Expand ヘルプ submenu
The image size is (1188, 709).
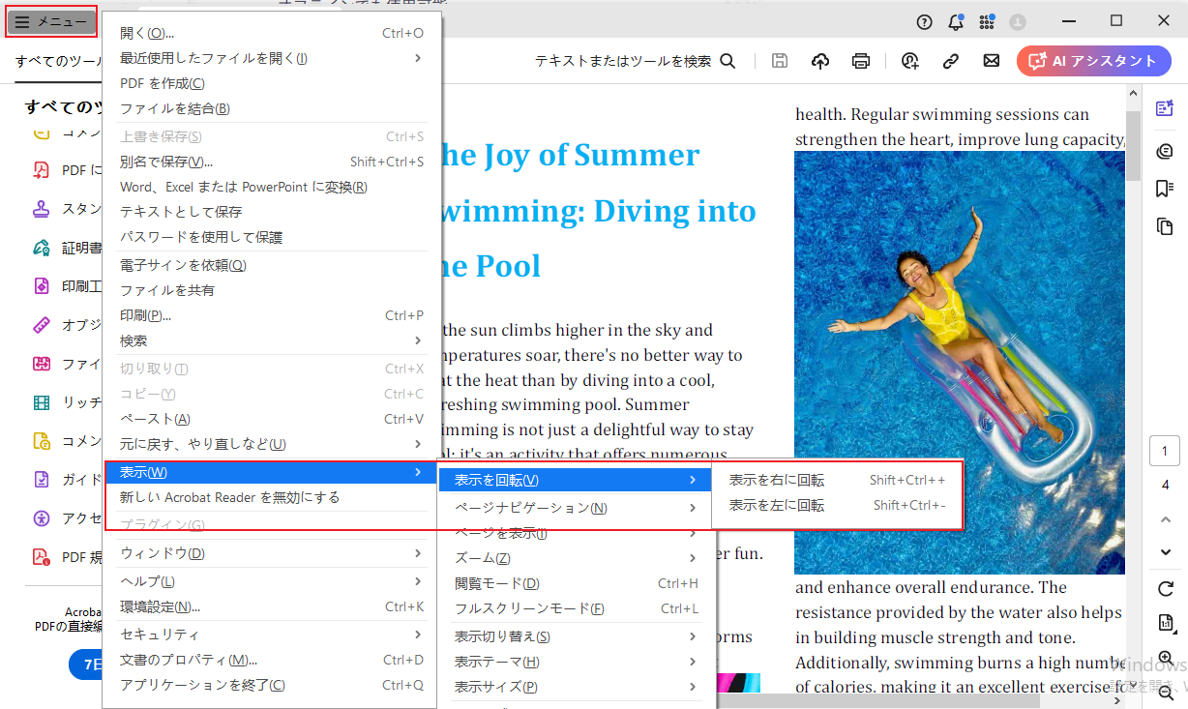(x=272, y=581)
